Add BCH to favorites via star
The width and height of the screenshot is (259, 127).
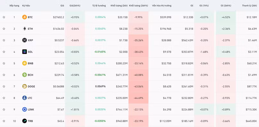4,75
